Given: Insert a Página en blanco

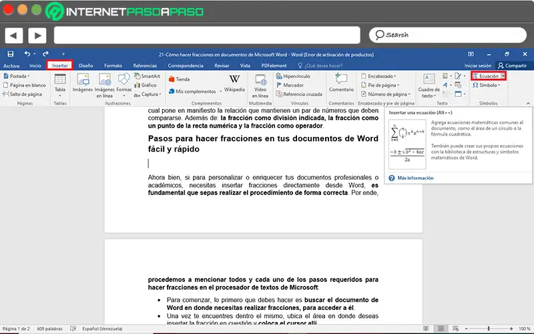Looking at the screenshot, I should tap(25, 86).
